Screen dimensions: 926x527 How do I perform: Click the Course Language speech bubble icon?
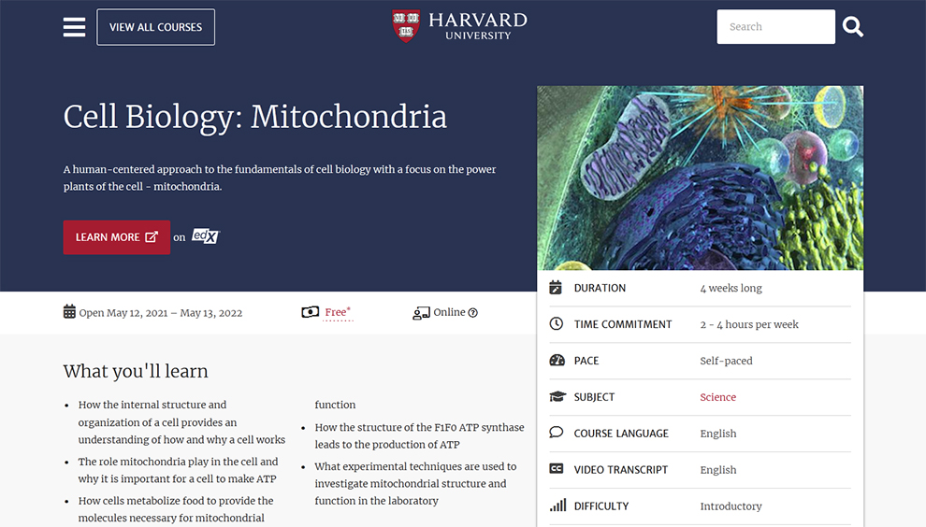(557, 433)
